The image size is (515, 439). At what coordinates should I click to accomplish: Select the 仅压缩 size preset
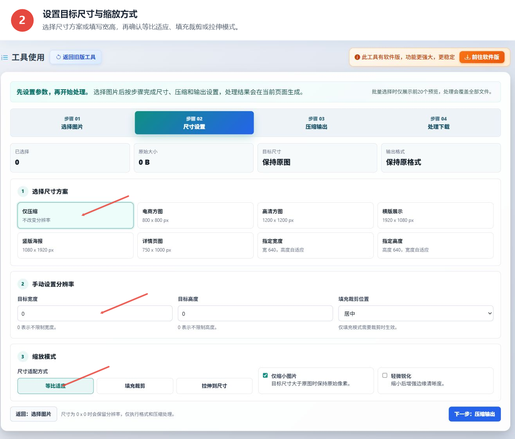click(x=76, y=216)
